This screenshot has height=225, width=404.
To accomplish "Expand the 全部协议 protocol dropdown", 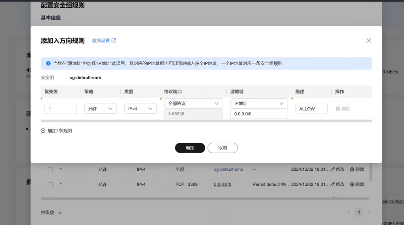I will 193,103.
